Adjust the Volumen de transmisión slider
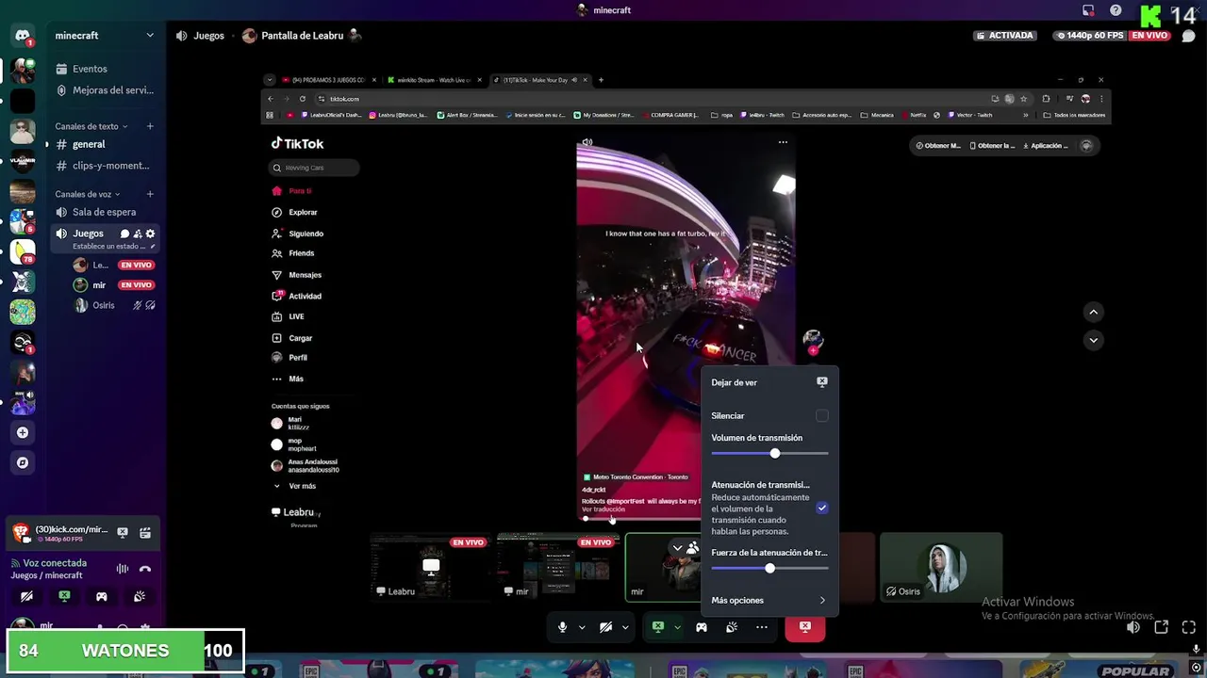Screen dimensions: 1207x678 pyautogui.click(x=769, y=454)
